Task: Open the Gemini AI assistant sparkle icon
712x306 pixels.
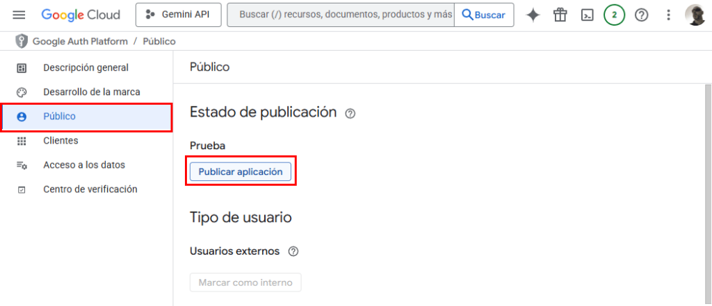Action: tap(533, 15)
